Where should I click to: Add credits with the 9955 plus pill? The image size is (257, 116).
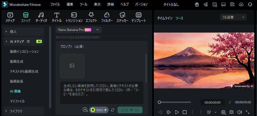(99, 110)
